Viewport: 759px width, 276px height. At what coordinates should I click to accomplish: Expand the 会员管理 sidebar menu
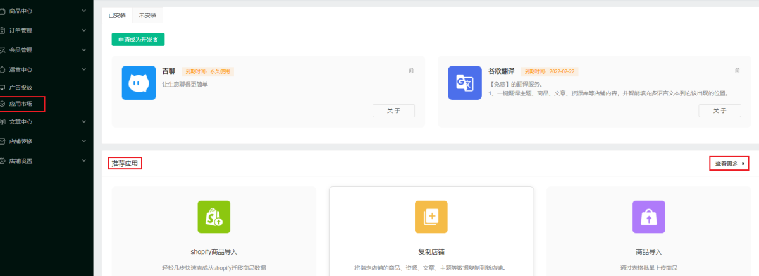click(x=84, y=50)
